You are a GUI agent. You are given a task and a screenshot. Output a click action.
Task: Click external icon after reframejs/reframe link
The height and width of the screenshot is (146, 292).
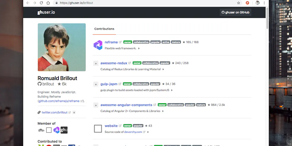point(81,101)
